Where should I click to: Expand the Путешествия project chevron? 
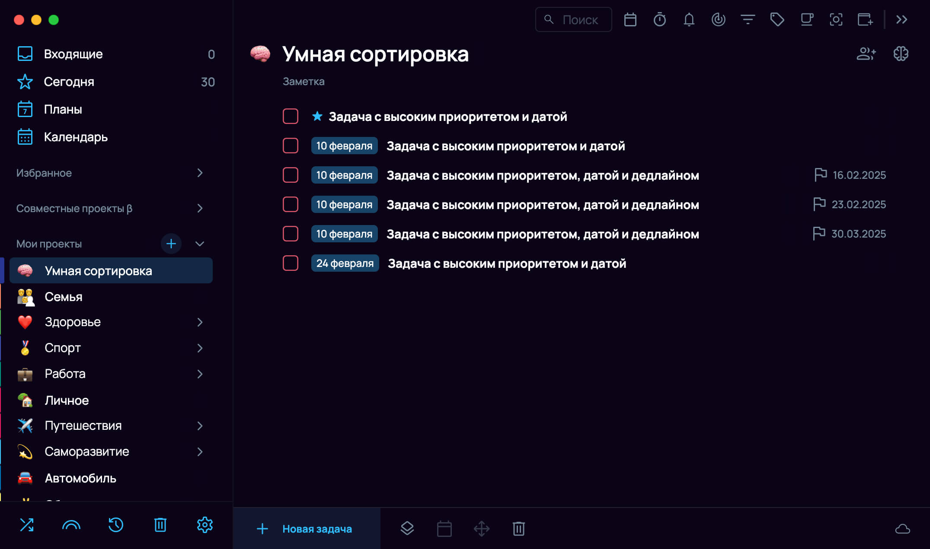(200, 426)
